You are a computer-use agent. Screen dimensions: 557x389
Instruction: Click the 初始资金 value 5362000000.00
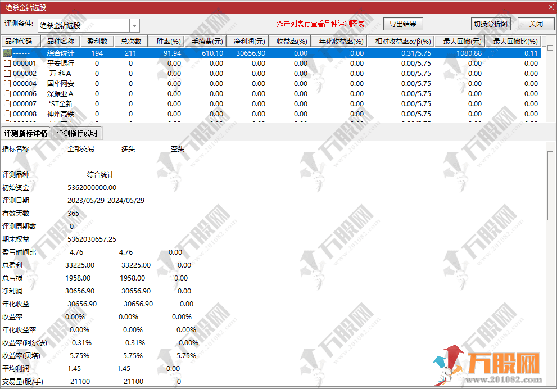[92, 188]
